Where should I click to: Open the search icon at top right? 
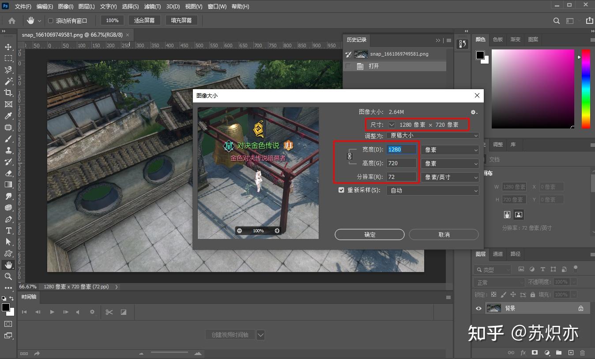point(557,20)
